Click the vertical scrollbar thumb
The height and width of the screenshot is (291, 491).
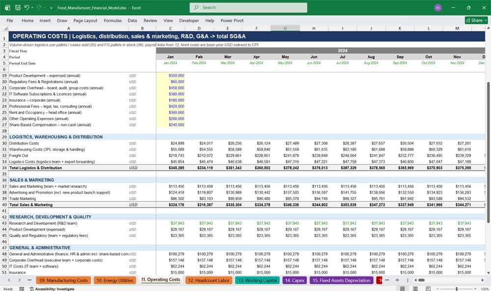(x=488, y=152)
